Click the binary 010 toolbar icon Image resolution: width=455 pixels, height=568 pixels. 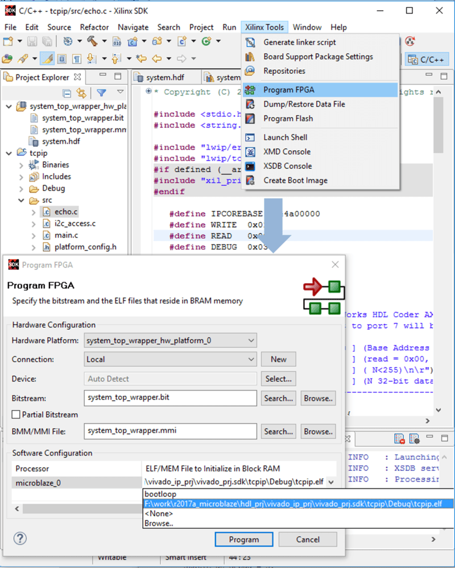117,42
